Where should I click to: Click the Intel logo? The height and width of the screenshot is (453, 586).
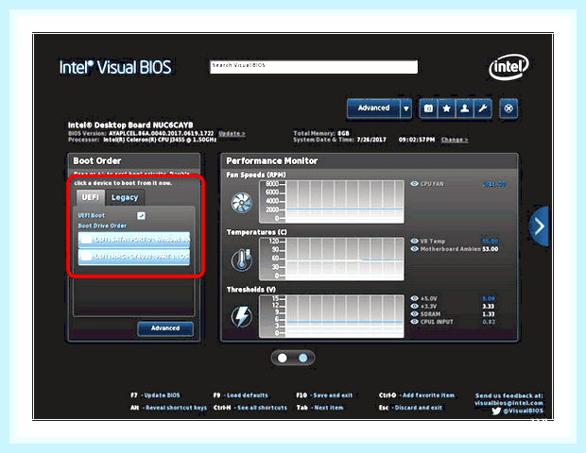click(509, 67)
